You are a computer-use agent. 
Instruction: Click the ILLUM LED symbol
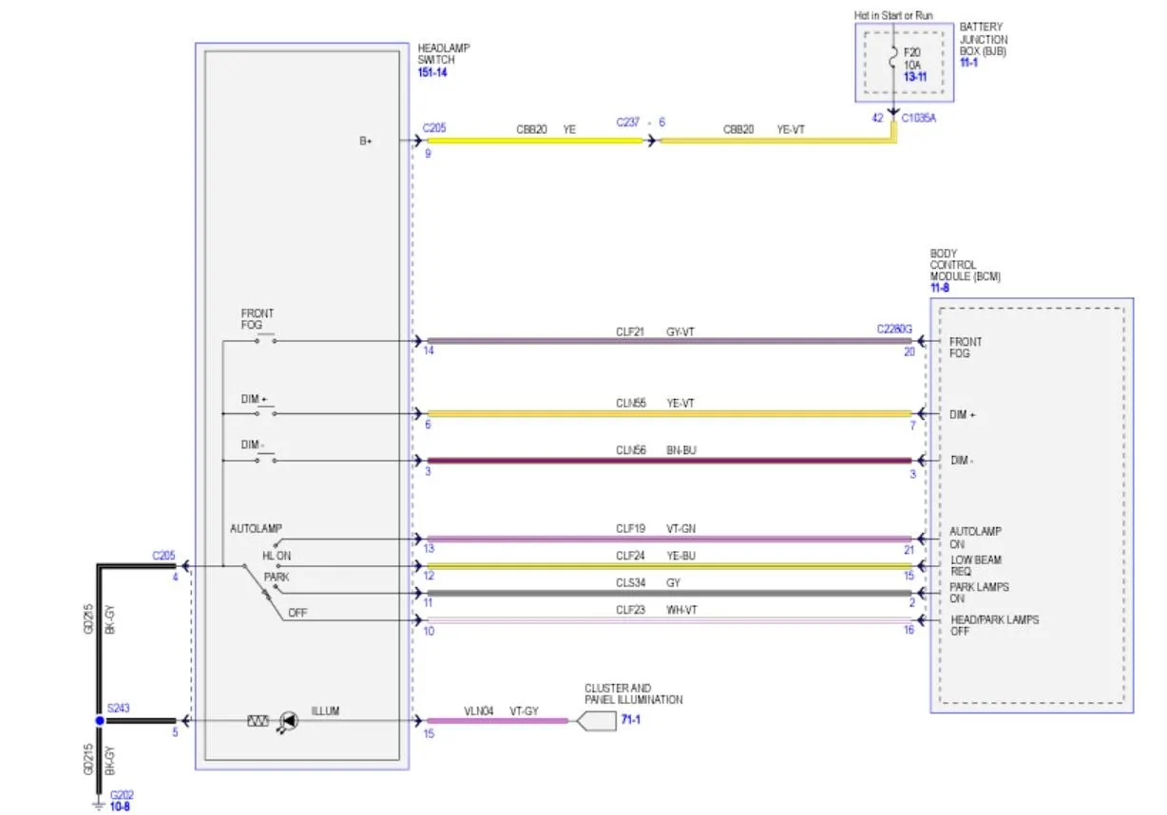click(289, 722)
